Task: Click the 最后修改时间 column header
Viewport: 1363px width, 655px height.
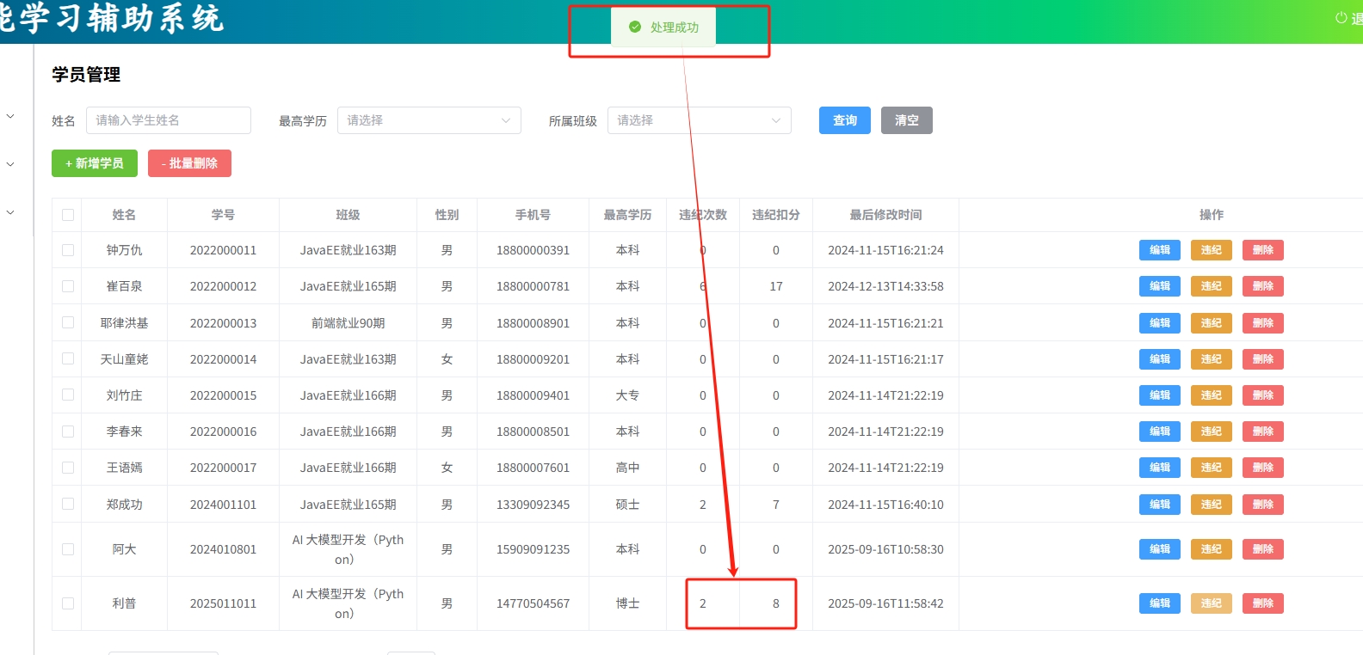Action: click(x=885, y=215)
